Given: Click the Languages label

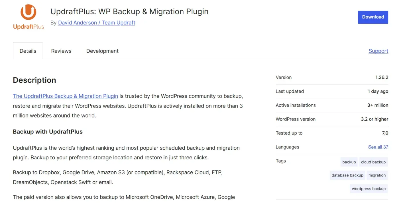Looking at the screenshot, I should (287, 147).
